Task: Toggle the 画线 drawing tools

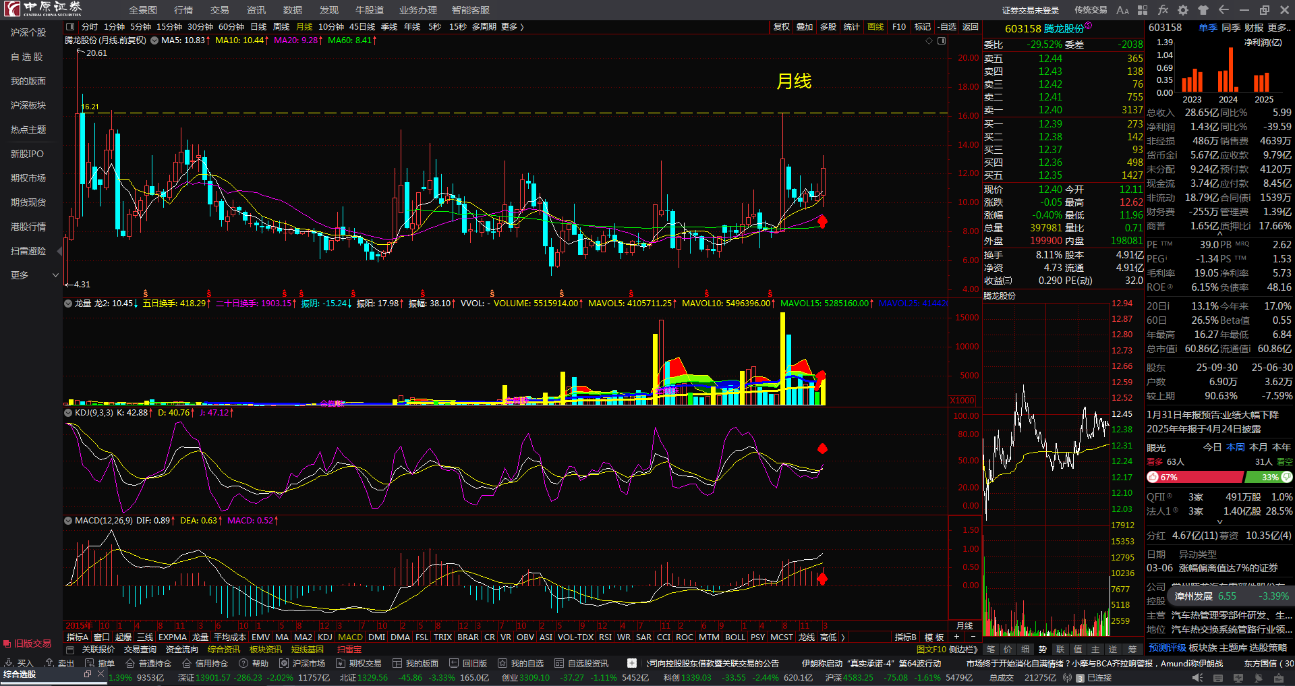Action: (875, 27)
